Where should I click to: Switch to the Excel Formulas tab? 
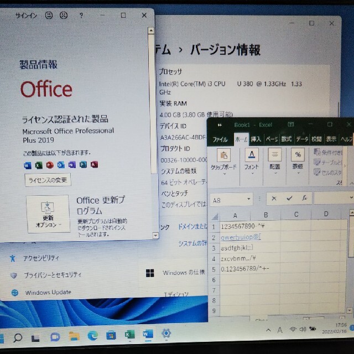[287, 139]
